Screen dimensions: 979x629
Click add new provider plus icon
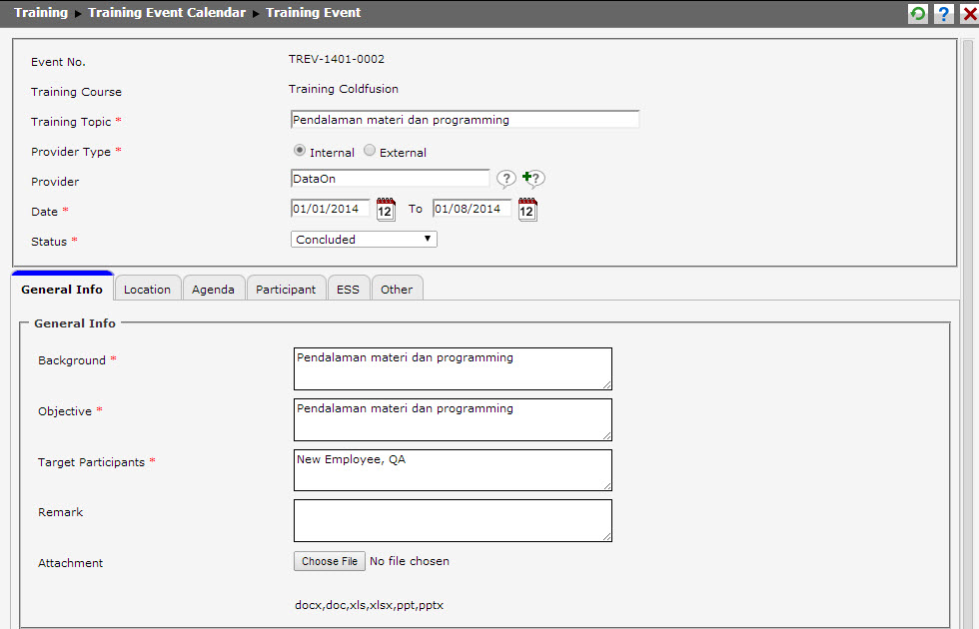pos(533,179)
